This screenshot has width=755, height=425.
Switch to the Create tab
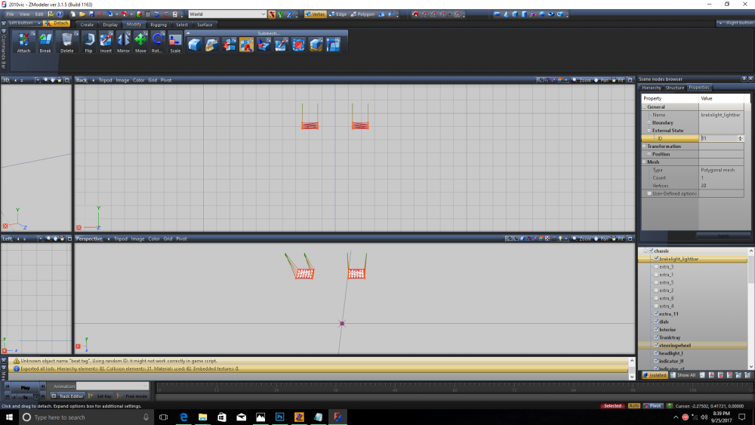point(87,25)
